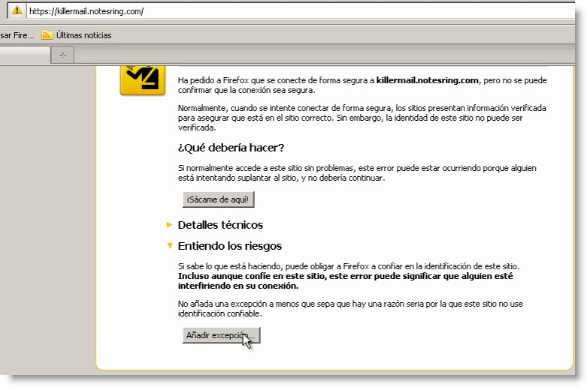587x387 pixels.
Task: Click the paragraph starting with 'Normalmente, cuando'
Action: point(362,118)
